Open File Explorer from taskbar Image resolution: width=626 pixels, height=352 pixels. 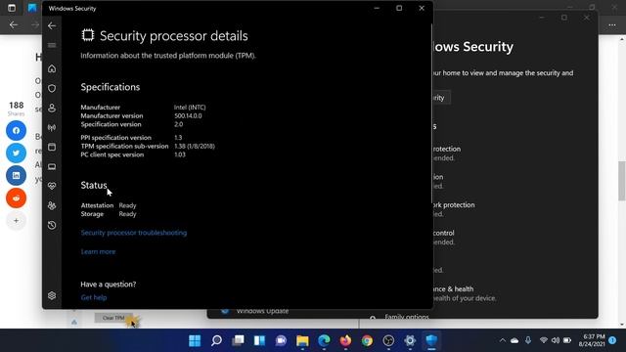click(x=302, y=340)
